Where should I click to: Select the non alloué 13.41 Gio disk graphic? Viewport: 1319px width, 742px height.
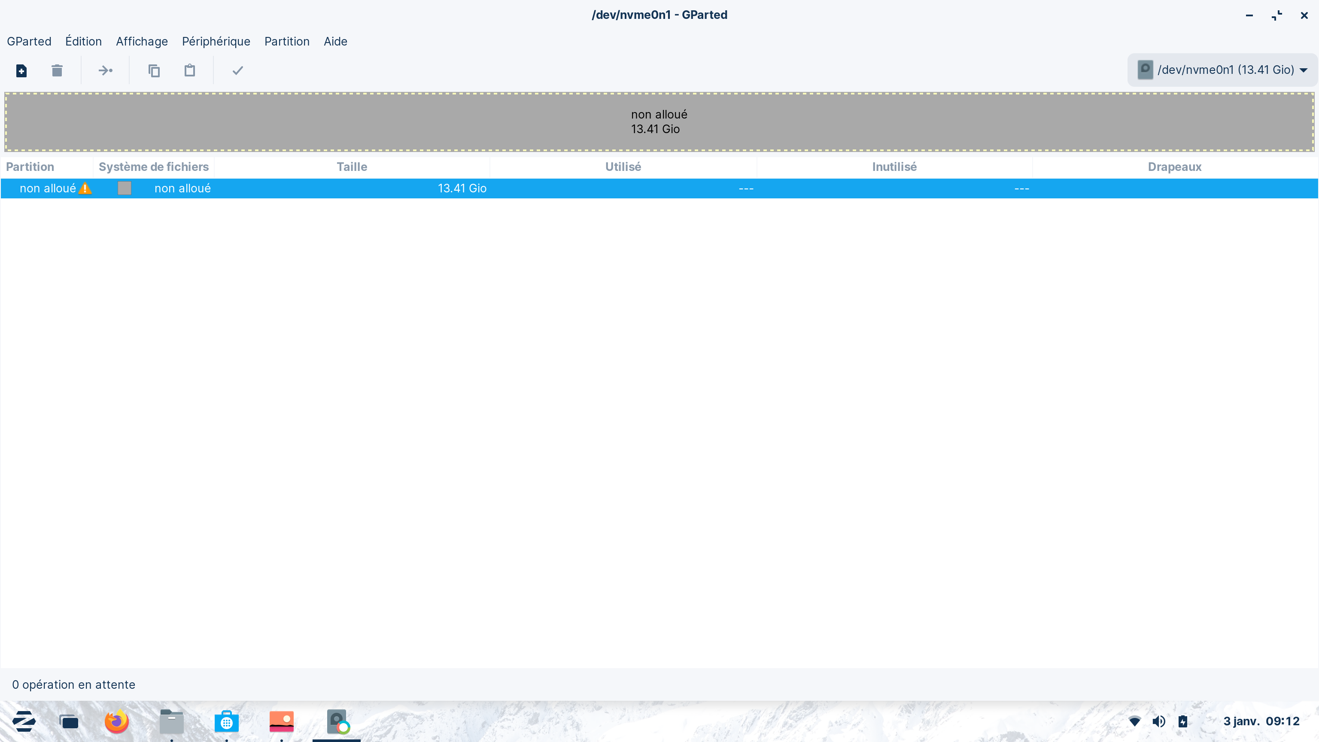(x=659, y=122)
